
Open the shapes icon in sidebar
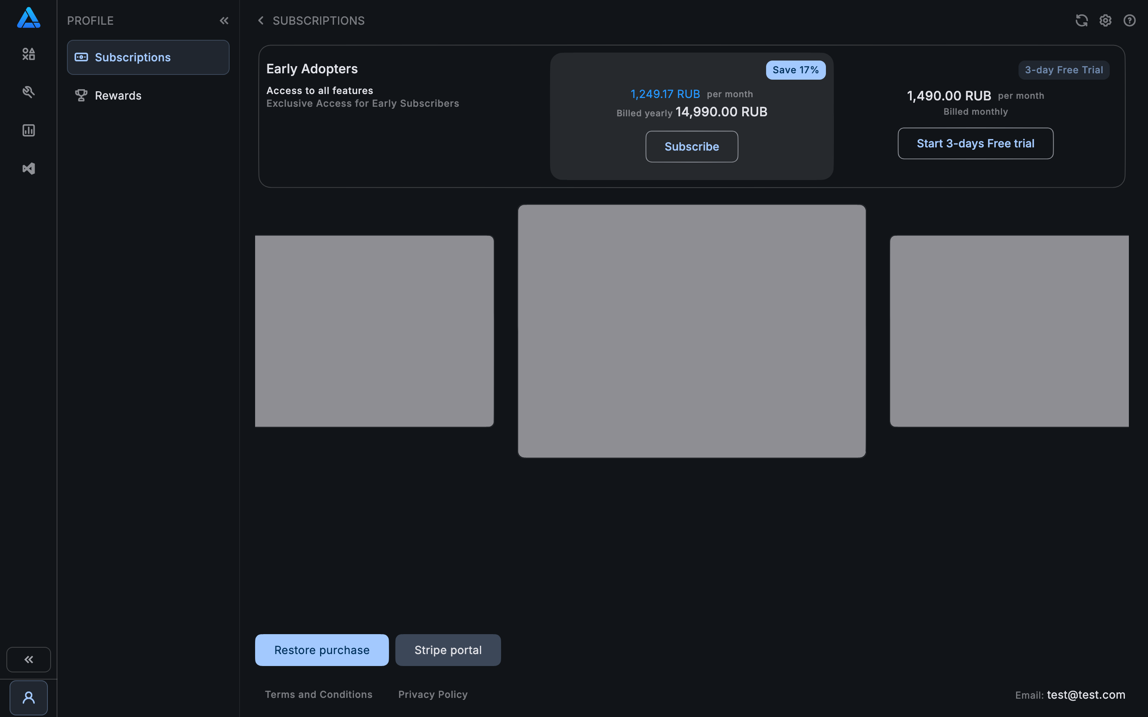(x=28, y=54)
